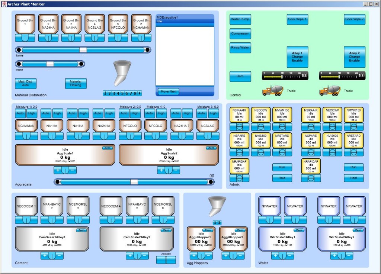Expand the arrow after number 8 strip
The height and width of the screenshot is (274, 381).
pyautogui.click(x=140, y=93)
